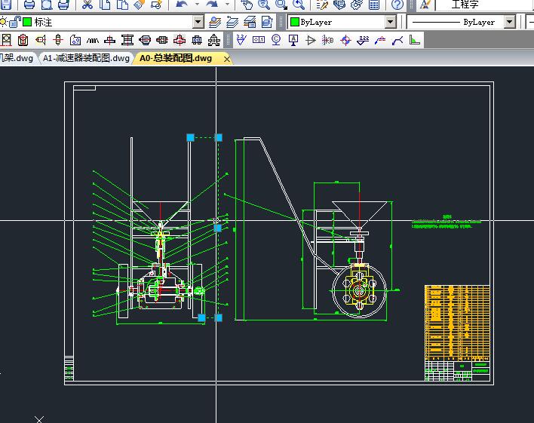This screenshot has width=534, height=423.
Task: Click the Paste clipboard icon
Action: coord(122,4)
